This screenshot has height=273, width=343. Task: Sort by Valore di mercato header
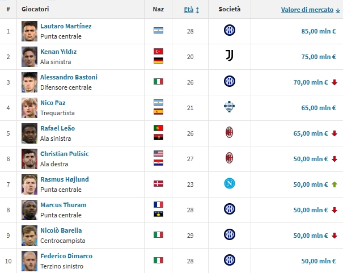(308, 10)
